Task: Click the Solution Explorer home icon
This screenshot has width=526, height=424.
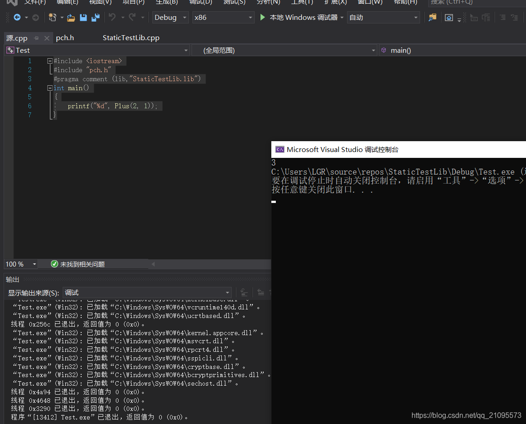Action: [448, 17]
